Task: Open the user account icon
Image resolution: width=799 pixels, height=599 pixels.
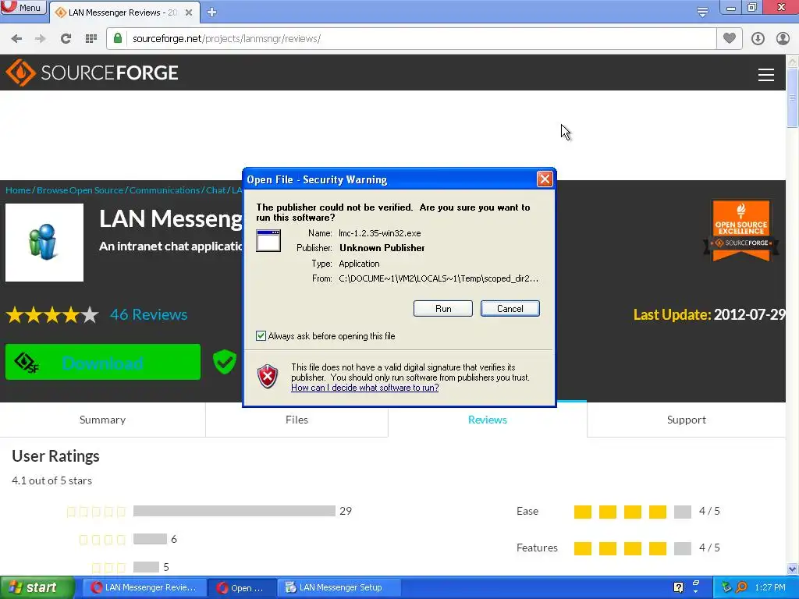Action: pos(783,39)
